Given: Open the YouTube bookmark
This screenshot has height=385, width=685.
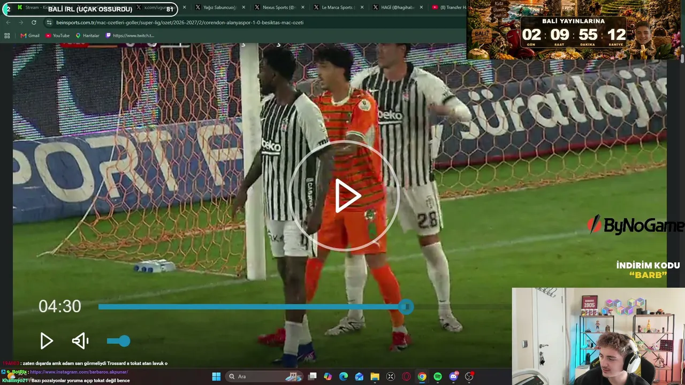Looking at the screenshot, I should click(57, 36).
